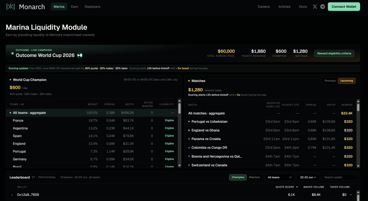
Task: Expand wallet 0x12a9...7609 row chevron
Action: tap(351, 195)
